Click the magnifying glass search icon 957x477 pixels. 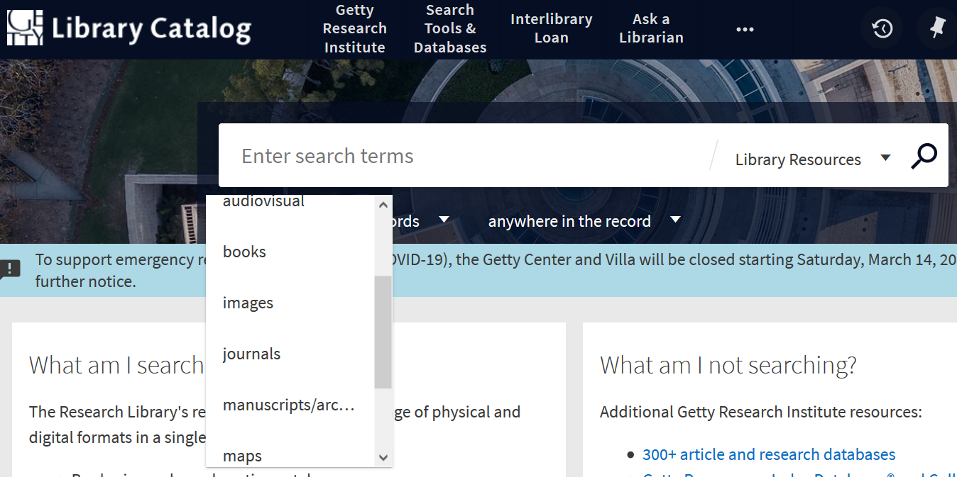924,157
